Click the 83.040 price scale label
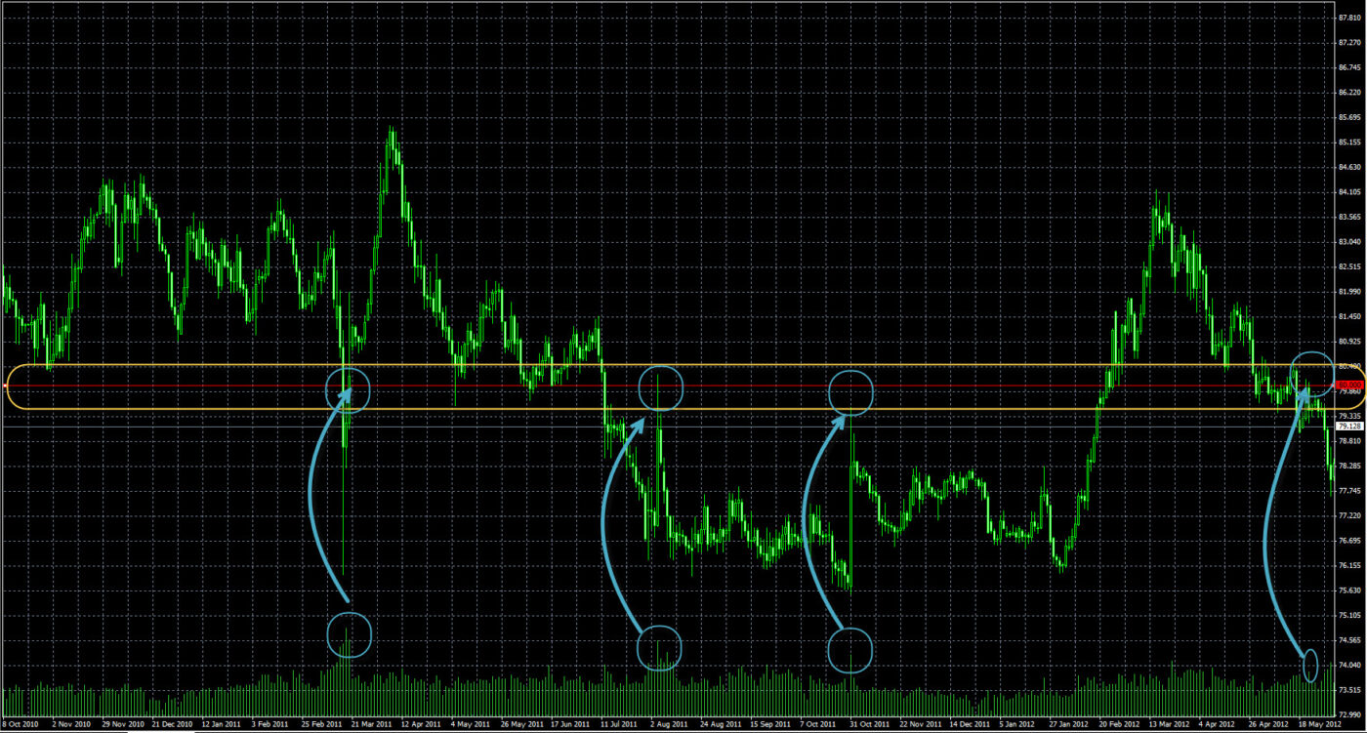 [x=1349, y=242]
